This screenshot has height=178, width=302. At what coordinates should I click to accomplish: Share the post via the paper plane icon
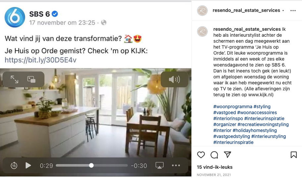point(227,155)
